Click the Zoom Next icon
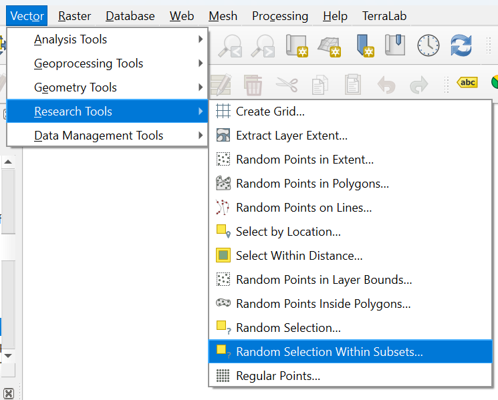Image resolution: width=498 pixels, height=400 pixels. coord(262,45)
